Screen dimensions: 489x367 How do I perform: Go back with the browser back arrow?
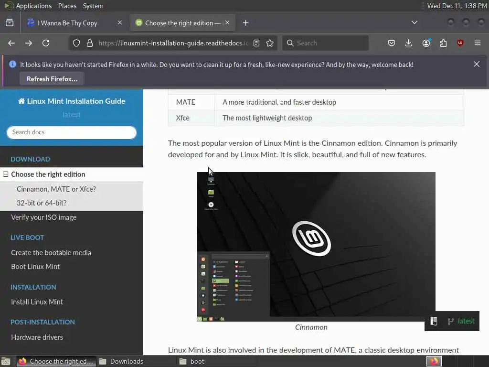[11, 43]
